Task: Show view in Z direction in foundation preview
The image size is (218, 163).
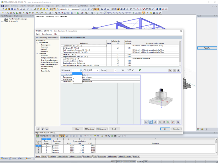Action: point(168,122)
